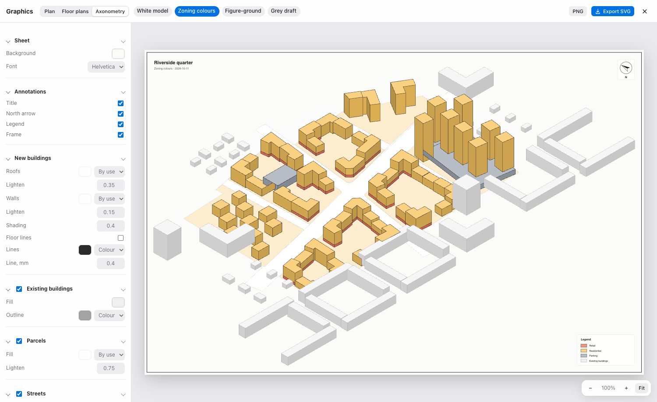Open the Font dropdown showing Helvetica

click(x=106, y=67)
